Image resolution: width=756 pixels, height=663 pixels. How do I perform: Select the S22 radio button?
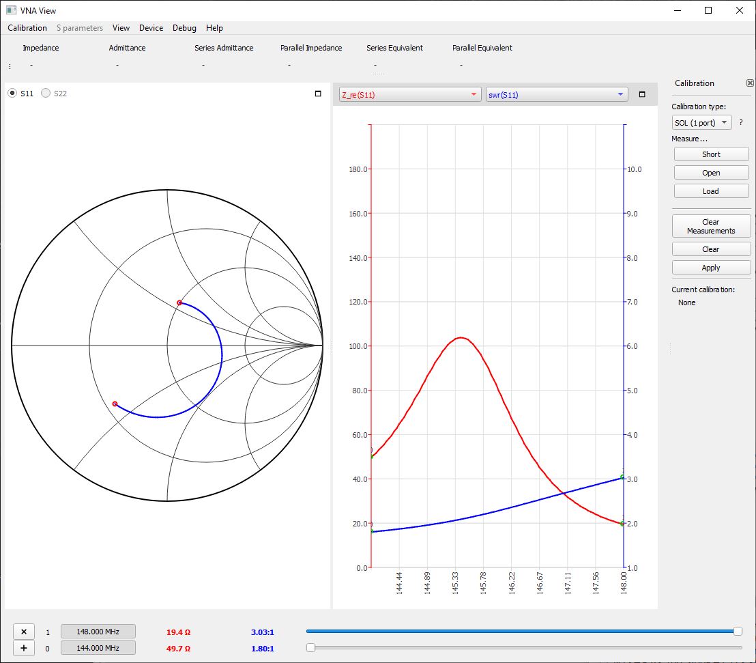(x=46, y=93)
